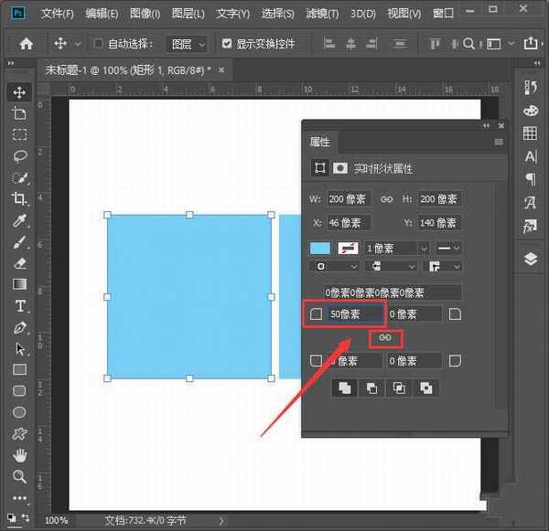The height and width of the screenshot is (531, 549).
Task: Choose the Horizontal Type tool
Action: tap(19, 306)
